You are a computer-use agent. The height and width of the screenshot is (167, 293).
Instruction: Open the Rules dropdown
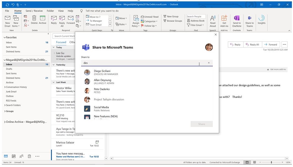point(121,24)
